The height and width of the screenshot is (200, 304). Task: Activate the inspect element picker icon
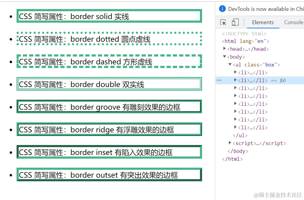click(x=223, y=22)
